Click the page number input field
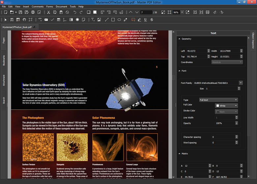 coord(146,12)
